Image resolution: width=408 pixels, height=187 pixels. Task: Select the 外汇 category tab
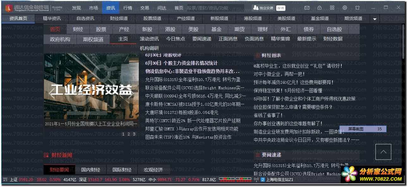(286, 29)
